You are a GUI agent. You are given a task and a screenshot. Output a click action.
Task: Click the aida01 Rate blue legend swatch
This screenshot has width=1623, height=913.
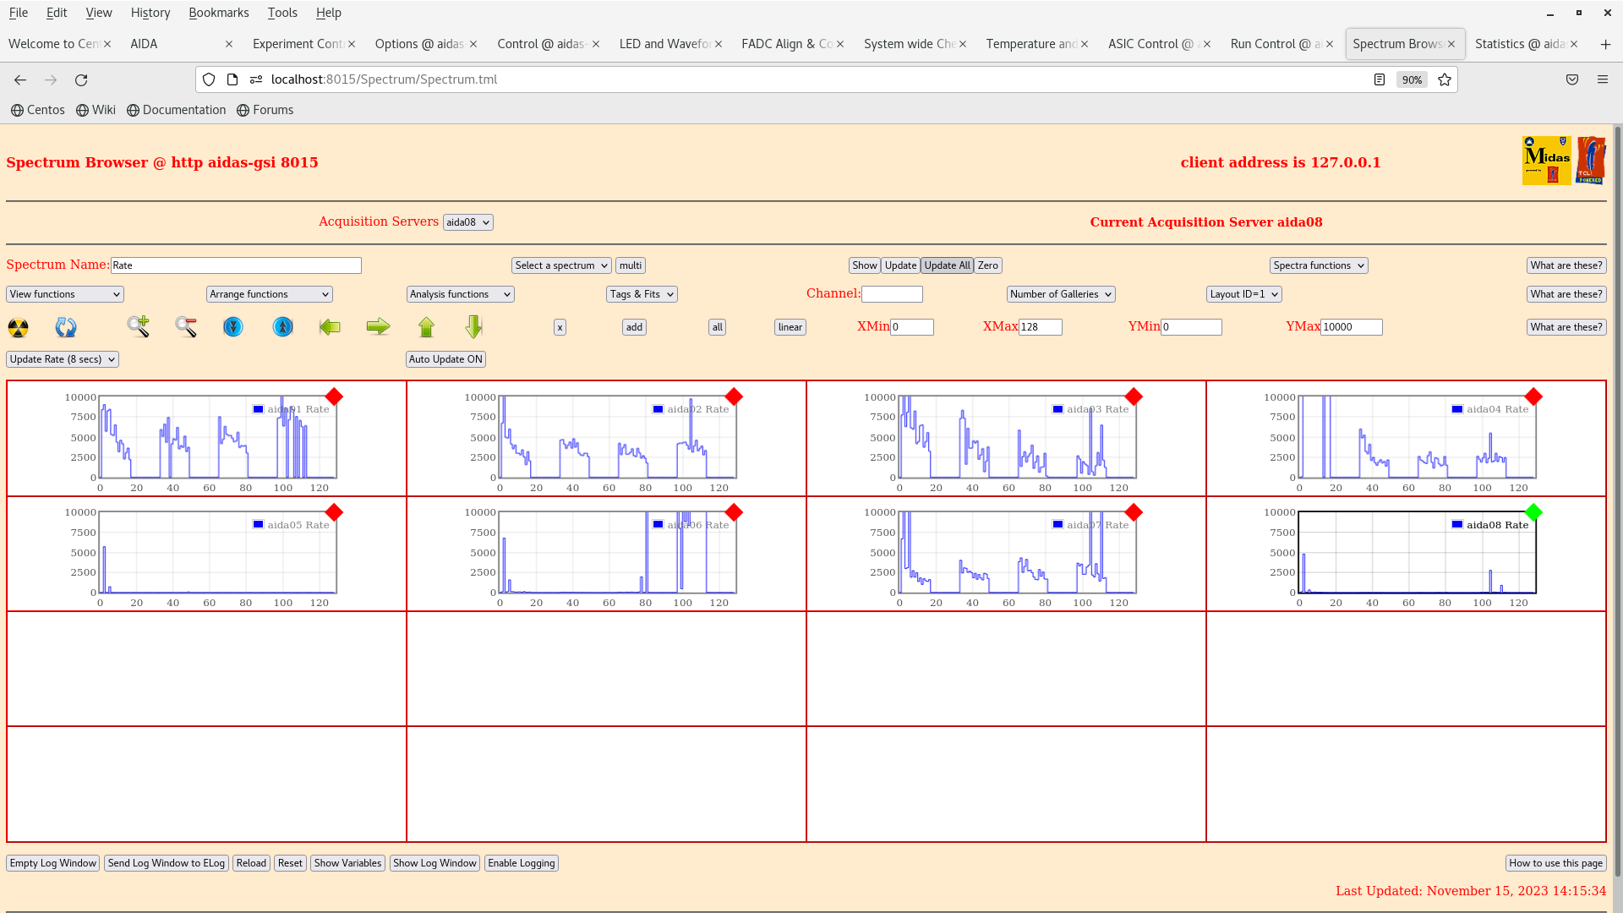coord(258,409)
